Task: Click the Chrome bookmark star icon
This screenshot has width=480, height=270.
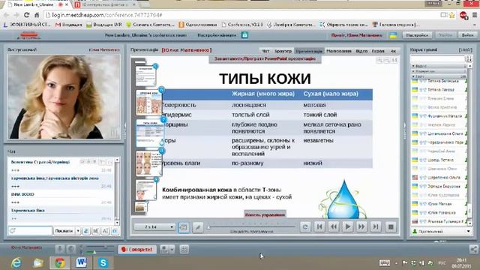Action: [x=451, y=15]
